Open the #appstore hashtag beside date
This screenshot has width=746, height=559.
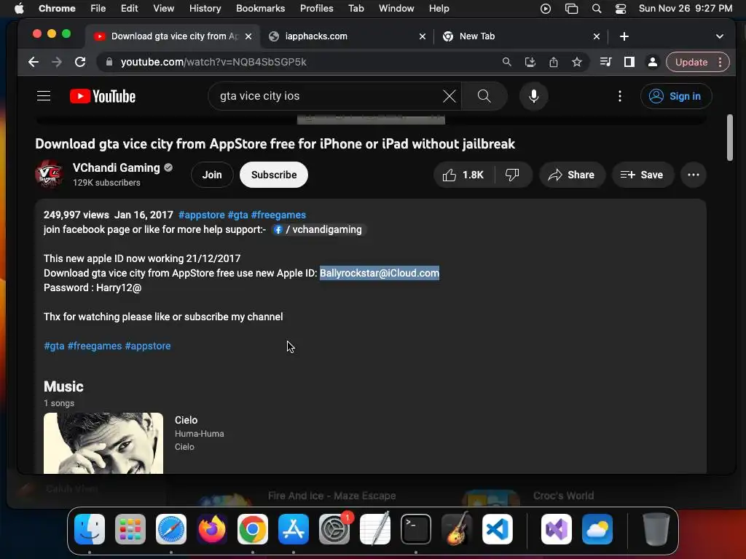point(201,215)
